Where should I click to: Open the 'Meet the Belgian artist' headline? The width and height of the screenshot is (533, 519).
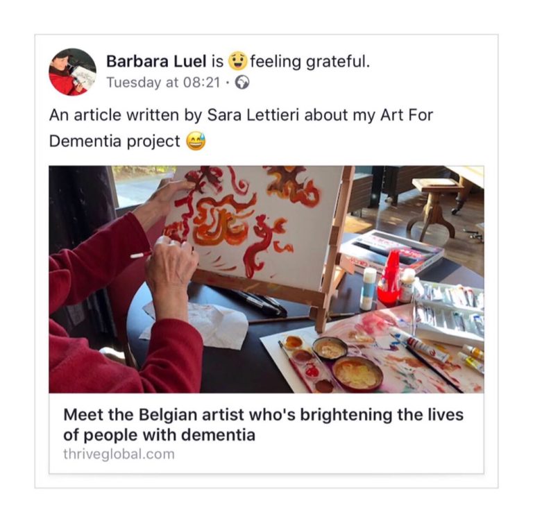pyautogui.click(x=263, y=425)
